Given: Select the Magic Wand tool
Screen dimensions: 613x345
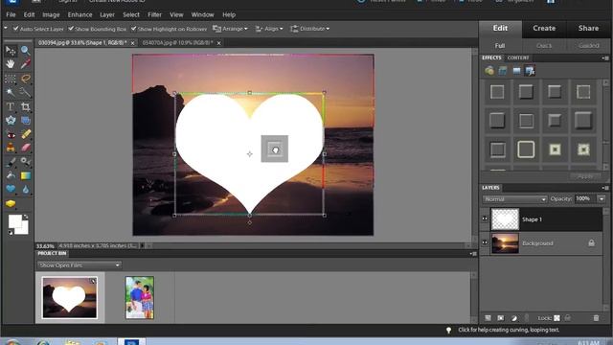Looking at the screenshot, I should click(x=11, y=92).
